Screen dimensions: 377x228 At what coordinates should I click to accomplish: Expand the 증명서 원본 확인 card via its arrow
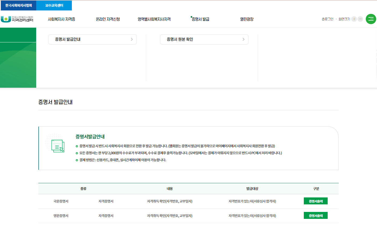click(243, 39)
